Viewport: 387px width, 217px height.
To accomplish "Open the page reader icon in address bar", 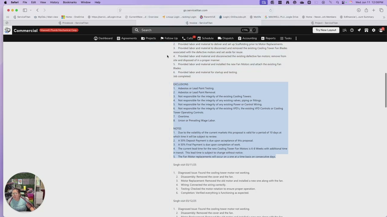I will pos(120,10).
